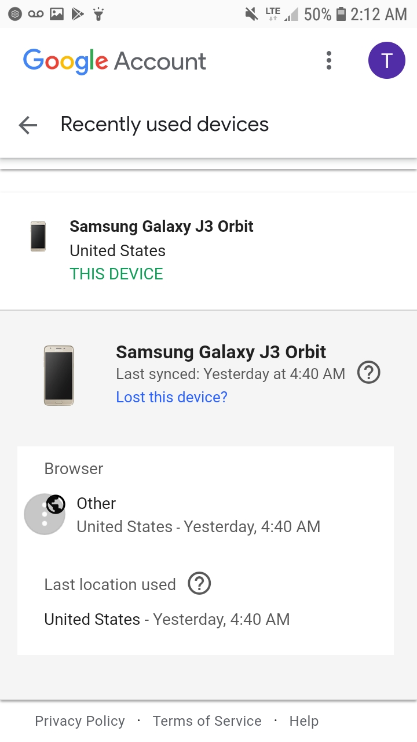Tap the gallery image notification icon
Viewport: 417px width, 742px height.
coord(57,14)
